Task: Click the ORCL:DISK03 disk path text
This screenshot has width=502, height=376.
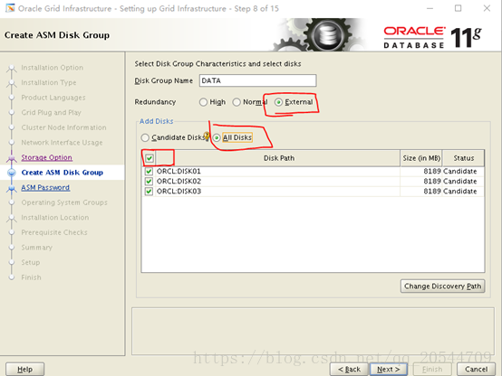Action: 179,192
